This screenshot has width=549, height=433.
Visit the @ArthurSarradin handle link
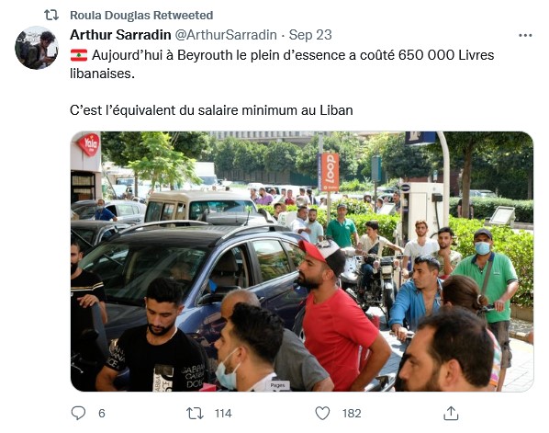(226, 35)
